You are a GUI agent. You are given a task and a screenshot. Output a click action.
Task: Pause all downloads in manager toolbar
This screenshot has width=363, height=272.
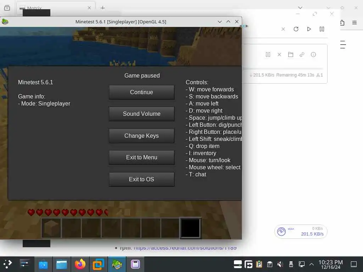pos(322,29)
